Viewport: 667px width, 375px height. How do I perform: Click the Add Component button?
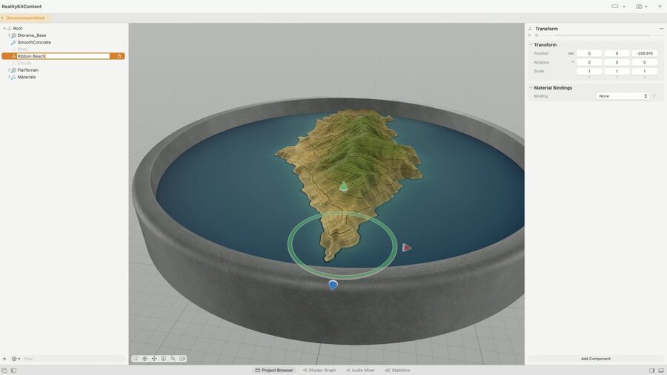(596, 359)
